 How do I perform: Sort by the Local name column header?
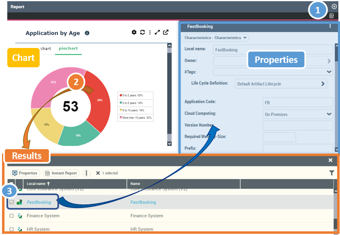click(38, 184)
